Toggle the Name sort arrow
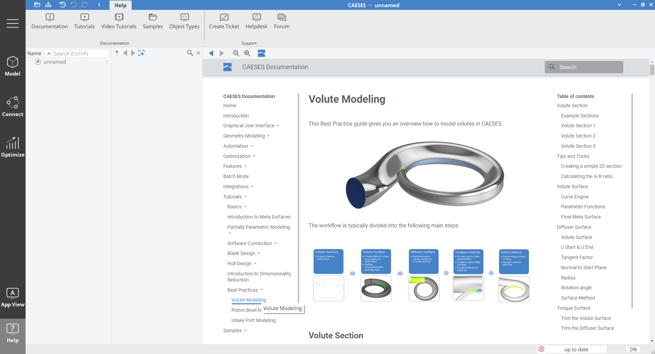 click(x=49, y=53)
